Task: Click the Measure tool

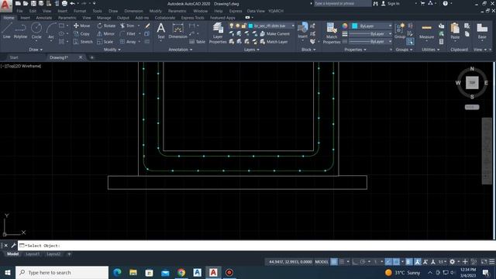Action: pyautogui.click(x=426, y=31)
